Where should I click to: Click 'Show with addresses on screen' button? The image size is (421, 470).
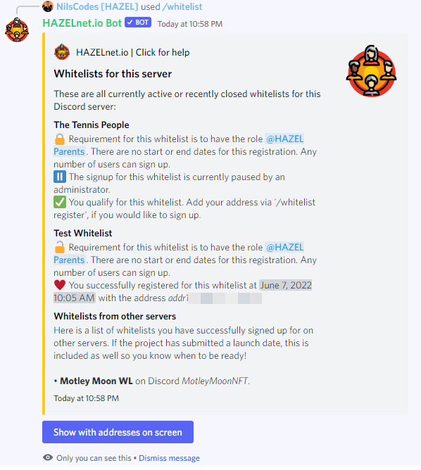coord(118,432)
